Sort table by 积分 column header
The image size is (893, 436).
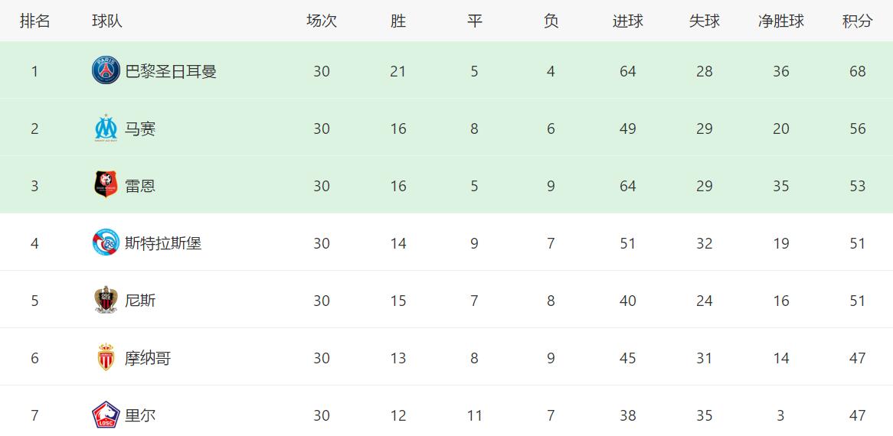click(x=857, y=21)
